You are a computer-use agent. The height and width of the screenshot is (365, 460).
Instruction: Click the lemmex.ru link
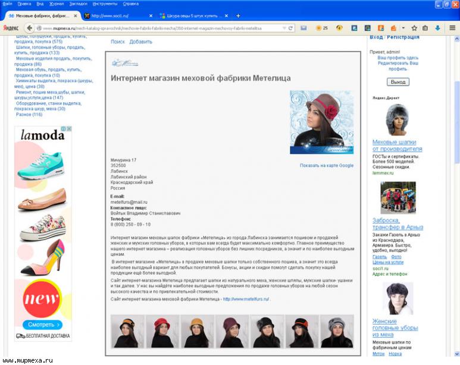[x=383, y=173]
